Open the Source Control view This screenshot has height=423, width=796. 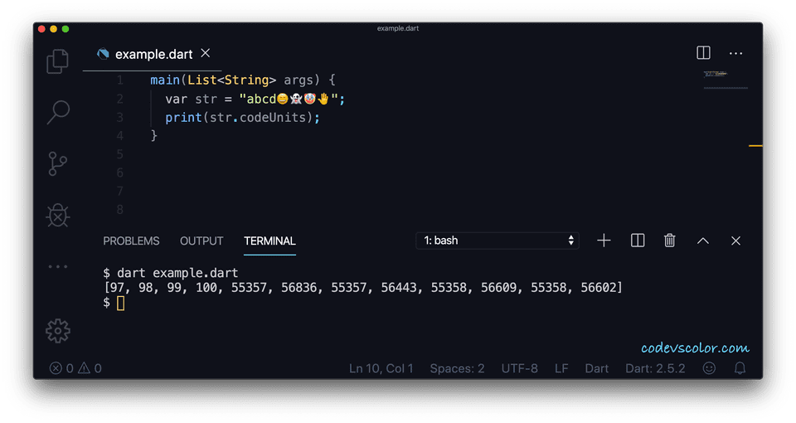[x=57, y=163]
